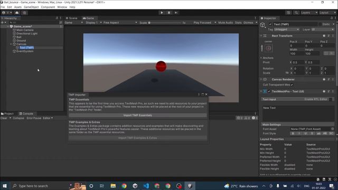The height and width of the screenshot is (190, 338).
Task: Click the Undo History icon in the top toolbar
Action: coord(289,13)
